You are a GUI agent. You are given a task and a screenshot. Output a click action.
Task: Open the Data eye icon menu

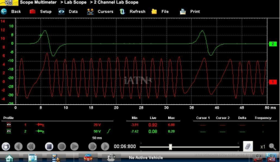click(x=61, y=12)
